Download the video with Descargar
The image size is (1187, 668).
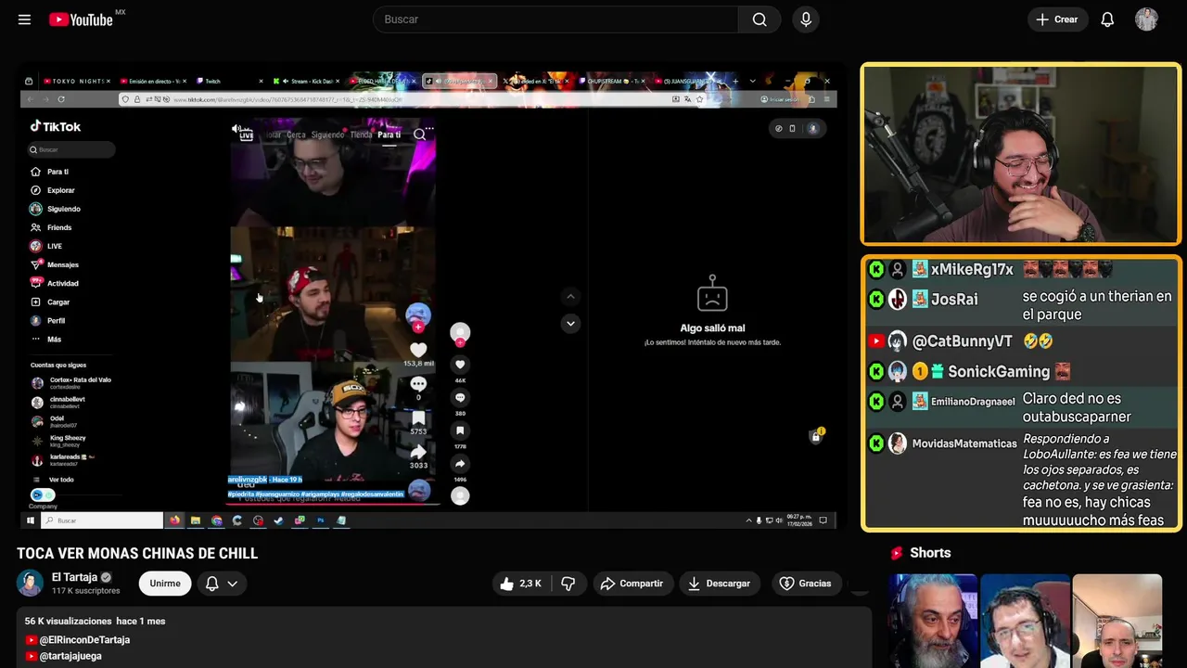[719, 584]
